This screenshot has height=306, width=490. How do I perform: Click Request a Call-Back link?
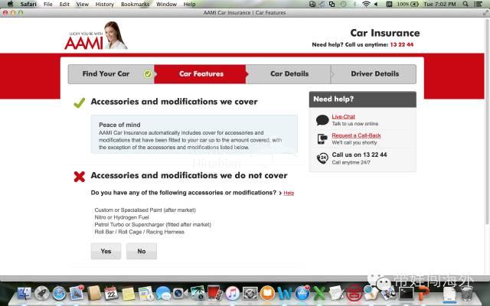[x=356, y=135]
